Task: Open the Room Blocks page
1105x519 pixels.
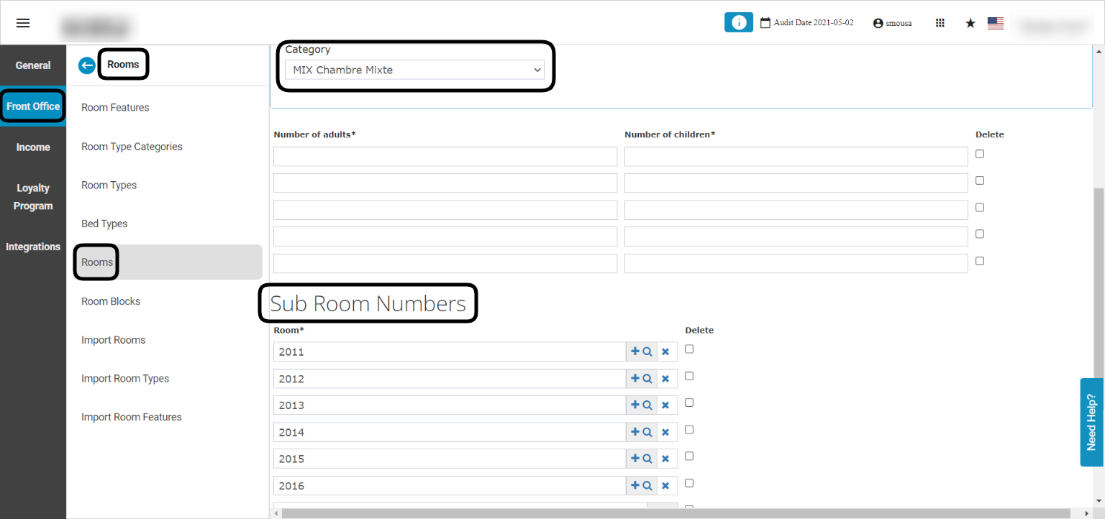Action: click(111, 301)
